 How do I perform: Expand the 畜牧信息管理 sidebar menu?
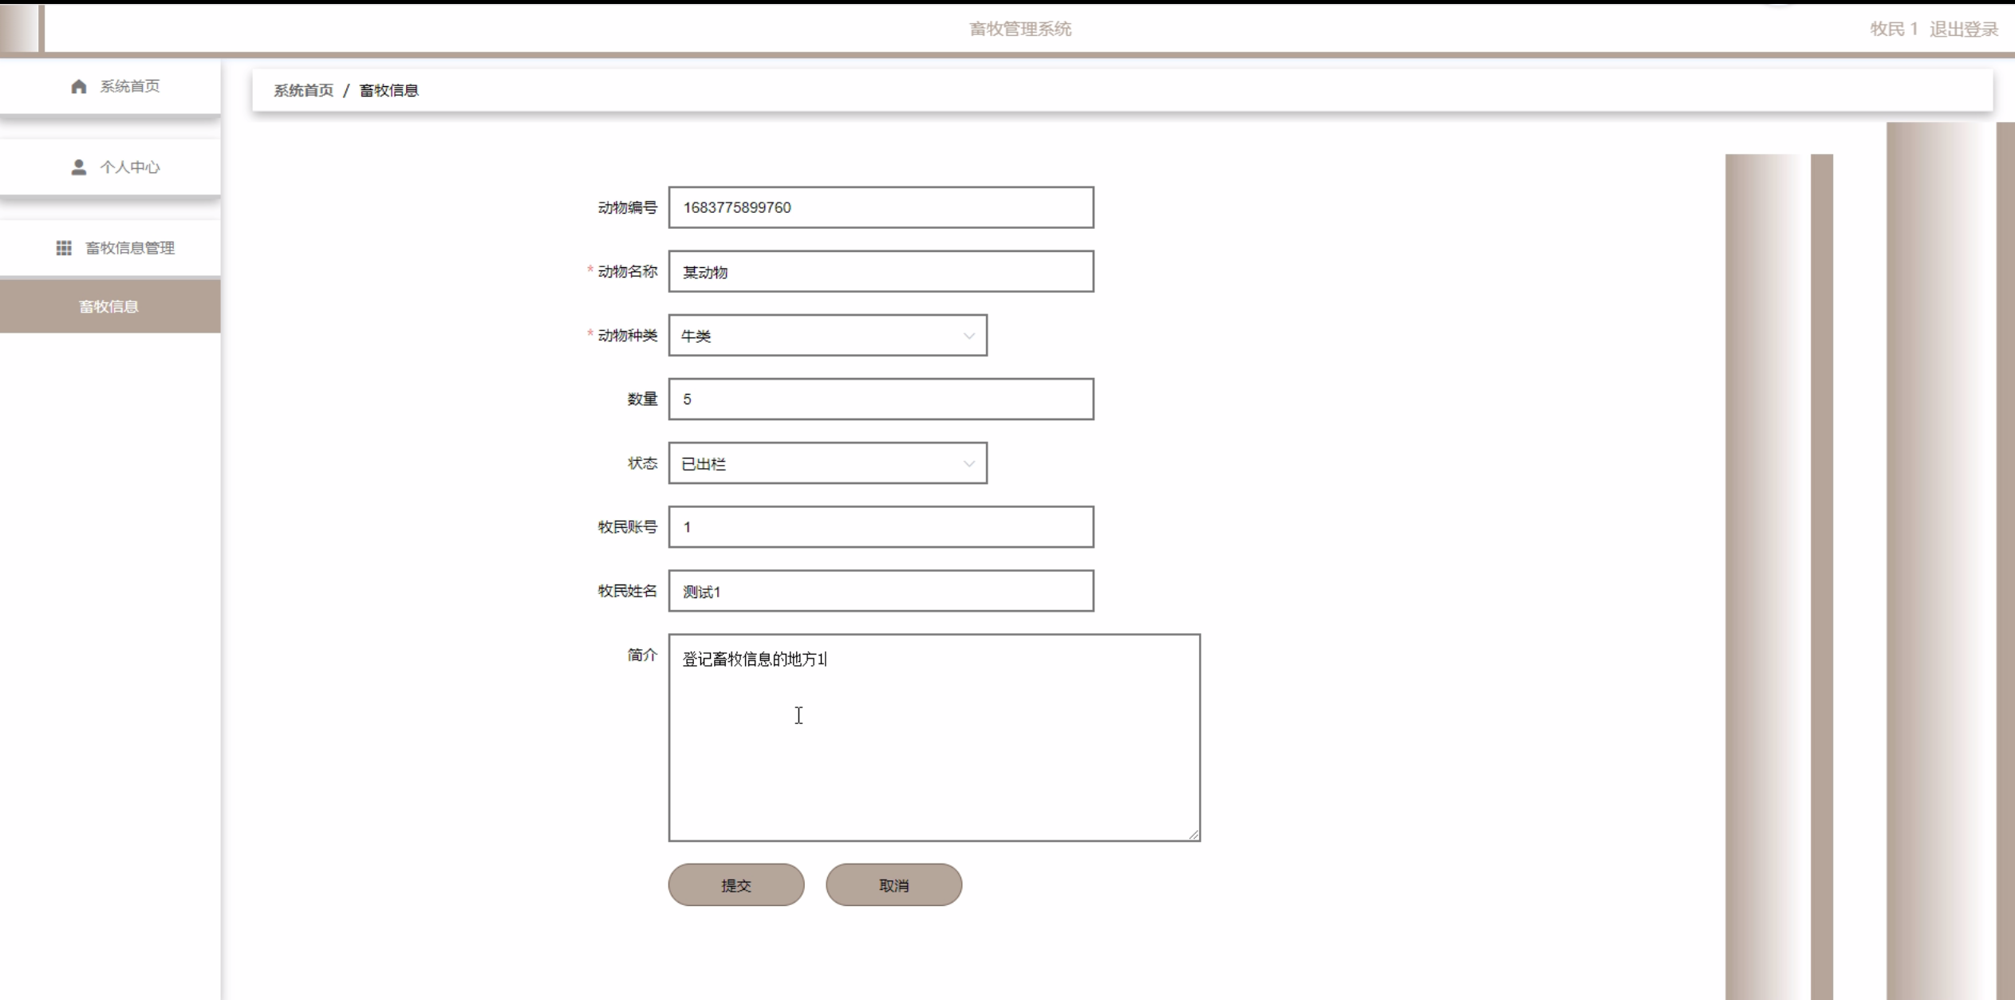tap(129, 248)
